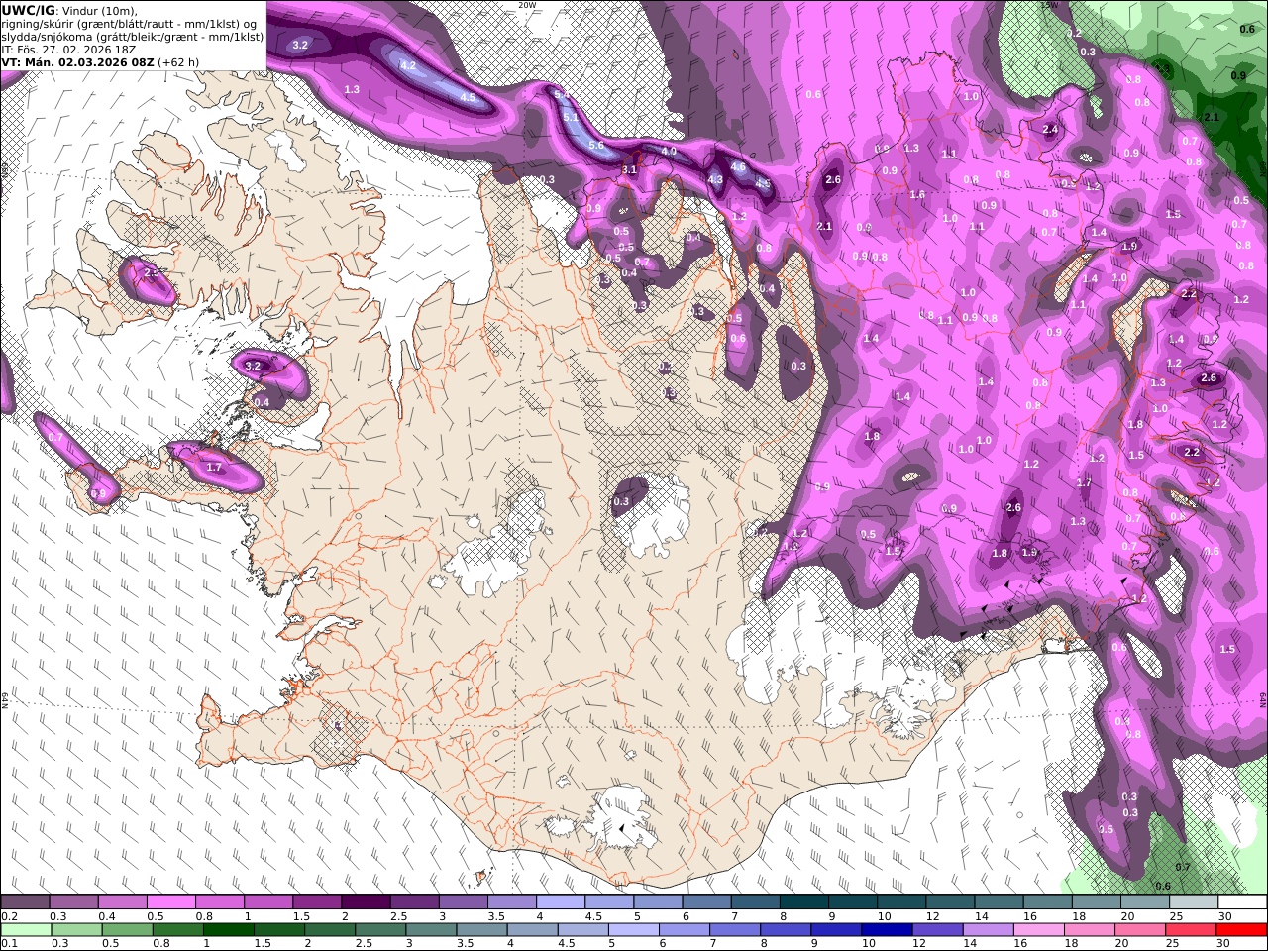Screen dimensions: 1268x951
Task: Click the pale green 0.1–0.3 swatch in lower scale
Action: [x=26, y=930]
